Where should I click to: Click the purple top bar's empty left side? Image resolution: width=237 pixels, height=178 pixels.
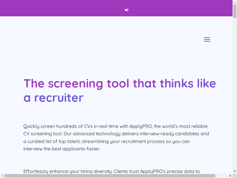tap(44, 8)
